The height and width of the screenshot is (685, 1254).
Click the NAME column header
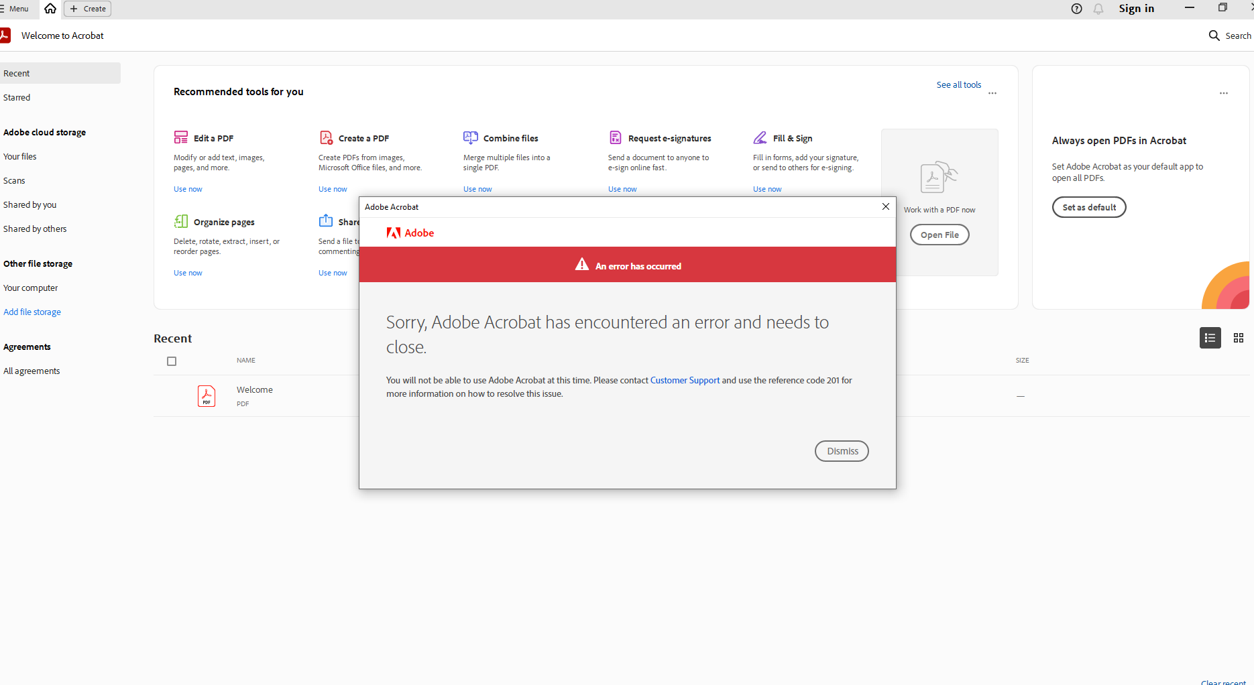(x=246, y=361)
